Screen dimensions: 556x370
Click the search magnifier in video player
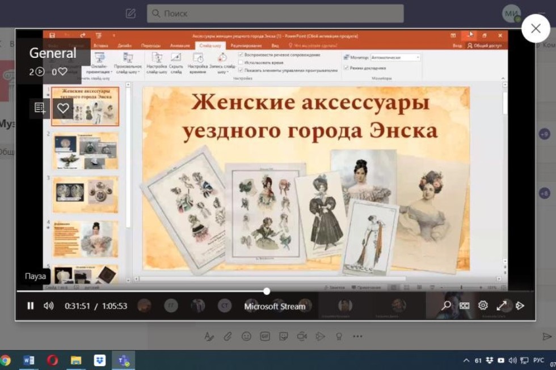[x=445, y=305]
